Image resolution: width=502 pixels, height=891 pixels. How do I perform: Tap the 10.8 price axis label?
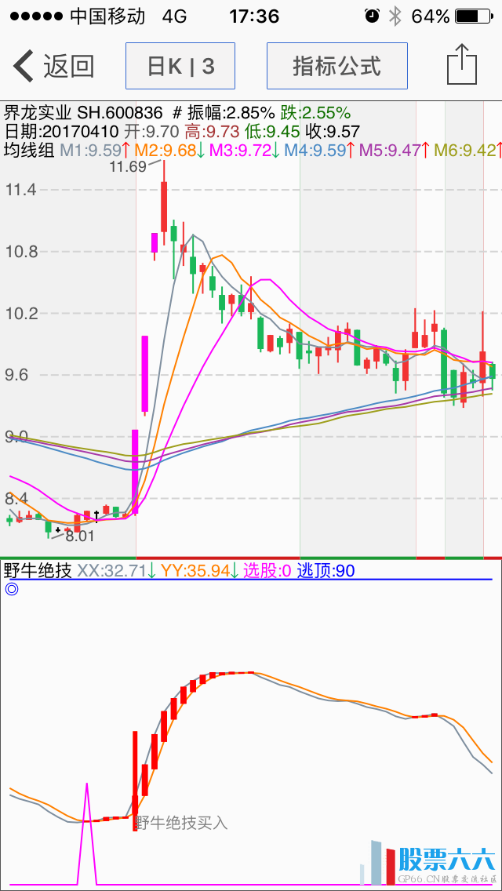pyautogui.click(x=20, y=252)
